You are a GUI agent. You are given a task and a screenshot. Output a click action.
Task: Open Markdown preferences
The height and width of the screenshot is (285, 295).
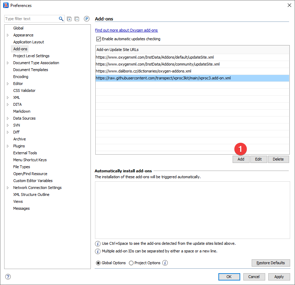[x=21, y=111]
